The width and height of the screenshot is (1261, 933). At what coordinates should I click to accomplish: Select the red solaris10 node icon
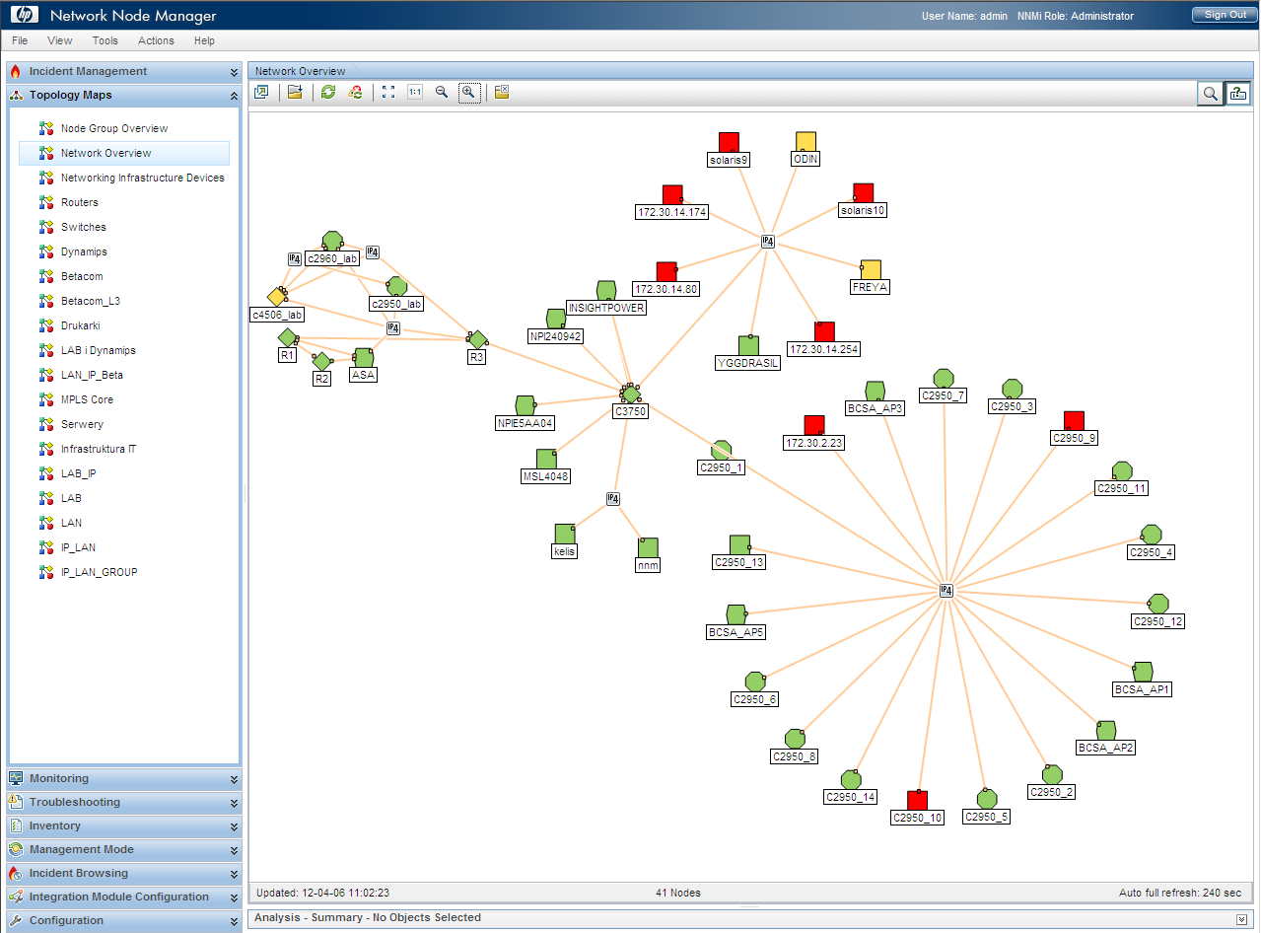[863, 193]
